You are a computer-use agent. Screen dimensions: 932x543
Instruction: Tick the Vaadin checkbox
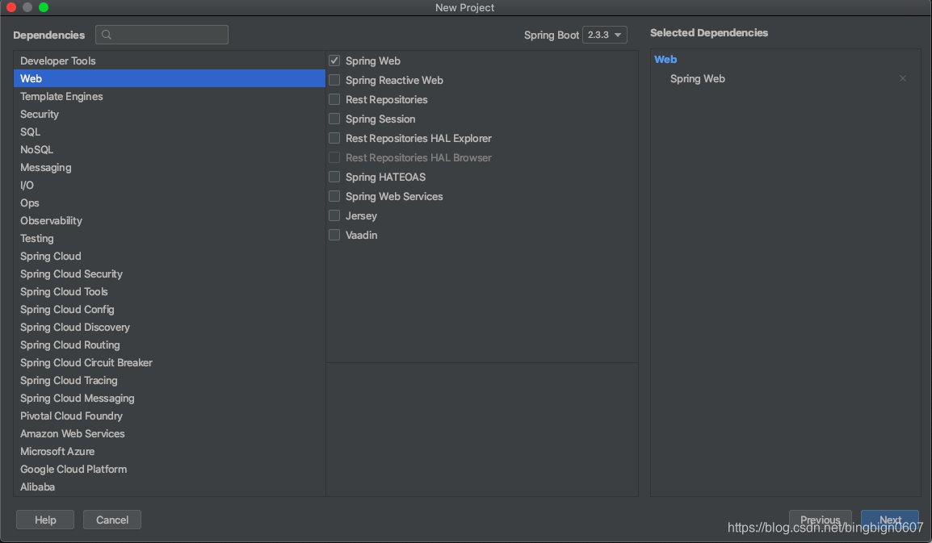pyautogui.click(x=334, y=236)
